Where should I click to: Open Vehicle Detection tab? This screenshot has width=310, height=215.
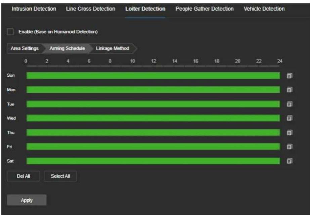click(x=264, y=9)
